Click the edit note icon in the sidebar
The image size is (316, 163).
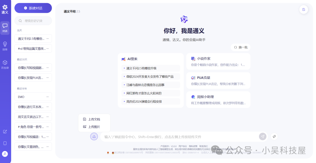5,132
